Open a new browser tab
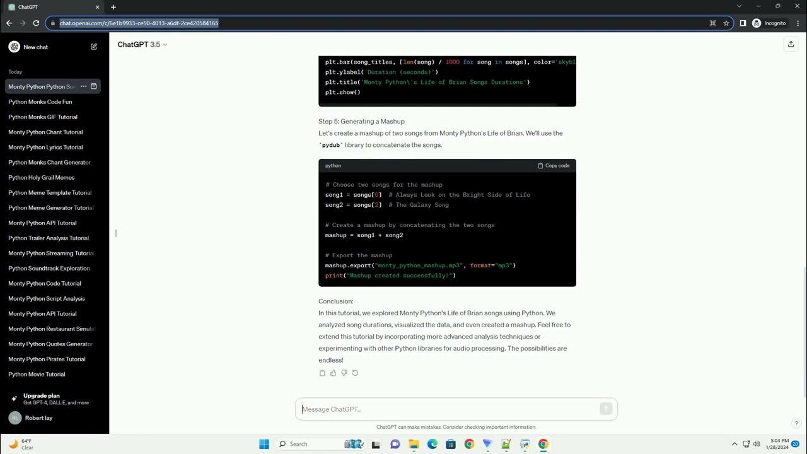The image size is (807, 454). coord(113,7)
